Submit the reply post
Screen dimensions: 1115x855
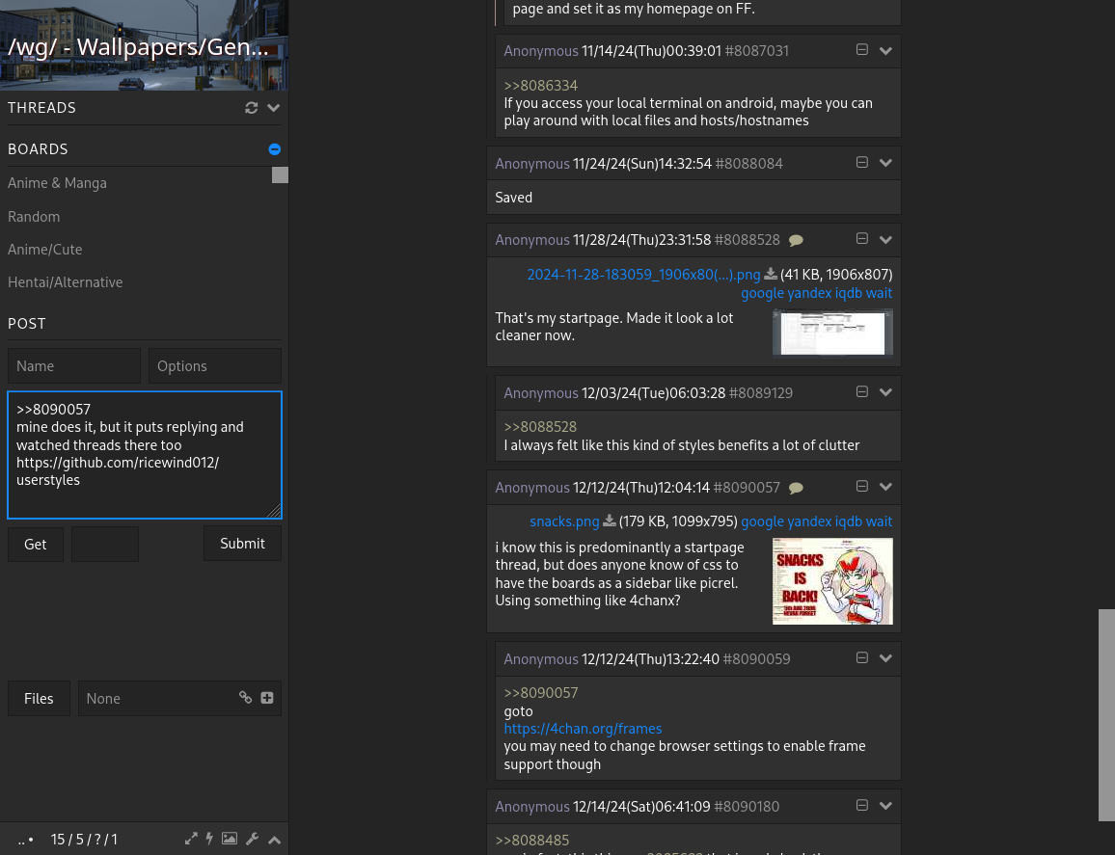(x=242, y=544)
